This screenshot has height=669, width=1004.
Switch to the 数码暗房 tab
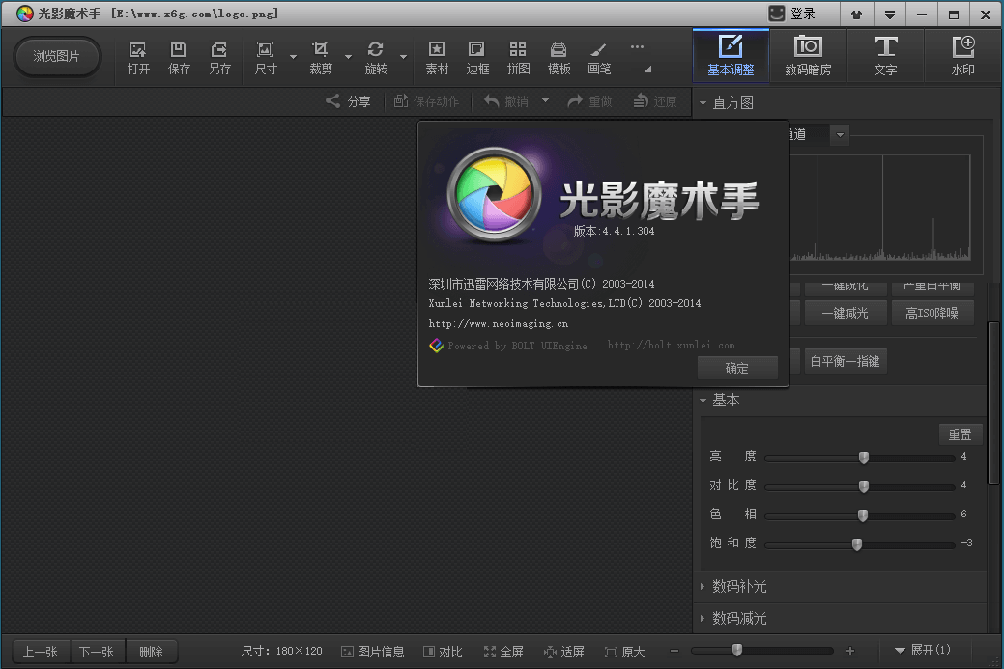[x=808, y=56]
